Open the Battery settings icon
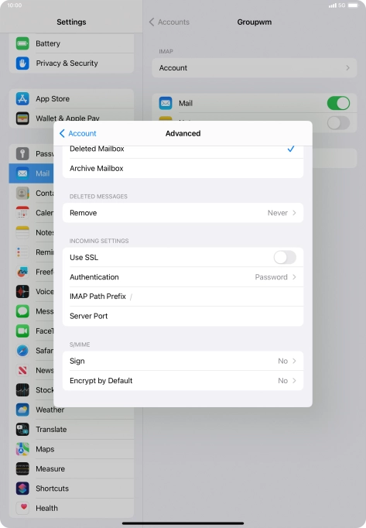 [22, 43]
